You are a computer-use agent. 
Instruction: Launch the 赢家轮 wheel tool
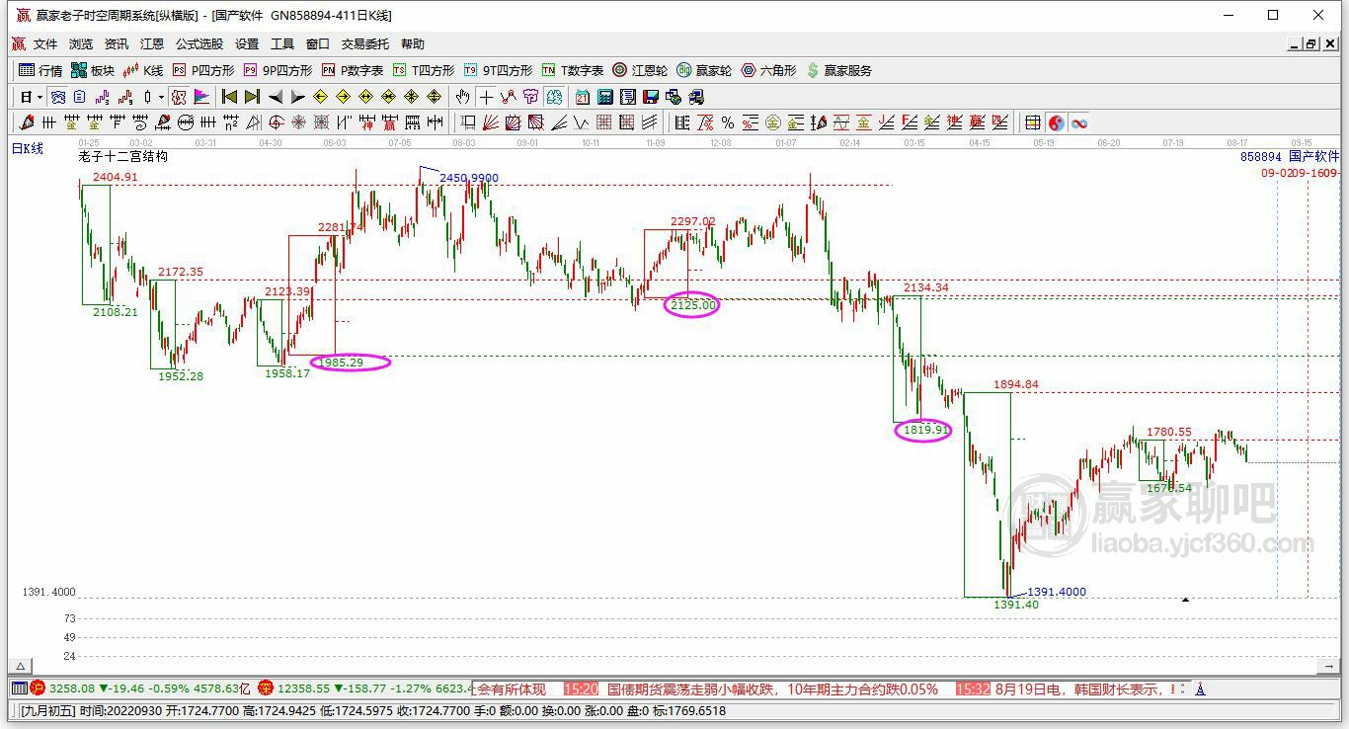click(704, 70)
